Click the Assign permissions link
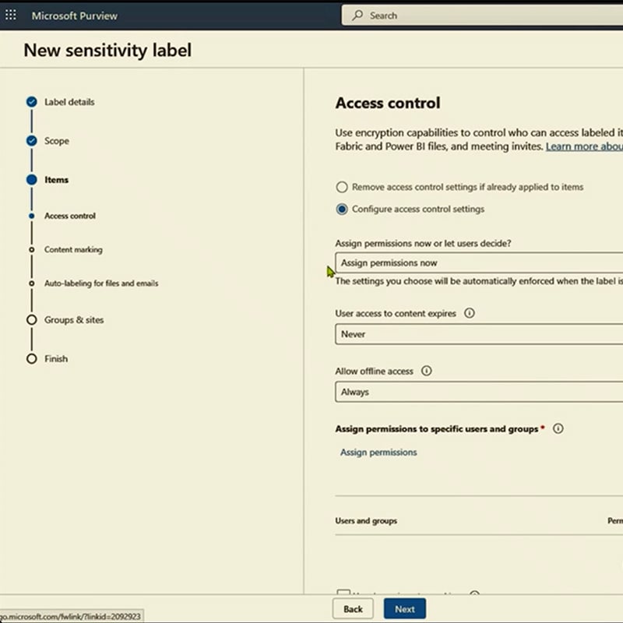Viewport: 623px width, 623px height. pyautogui.click(x=378, y=452)
